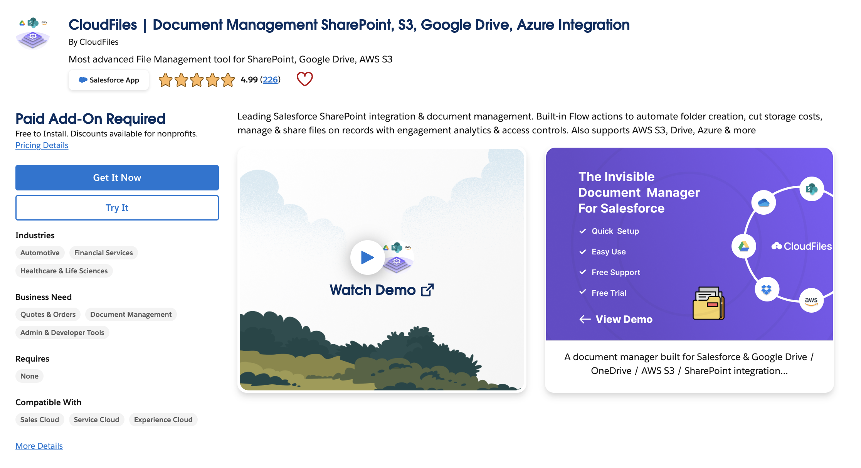Play the demo video with play button
The image size is (861, 468).
click(367, 257)
